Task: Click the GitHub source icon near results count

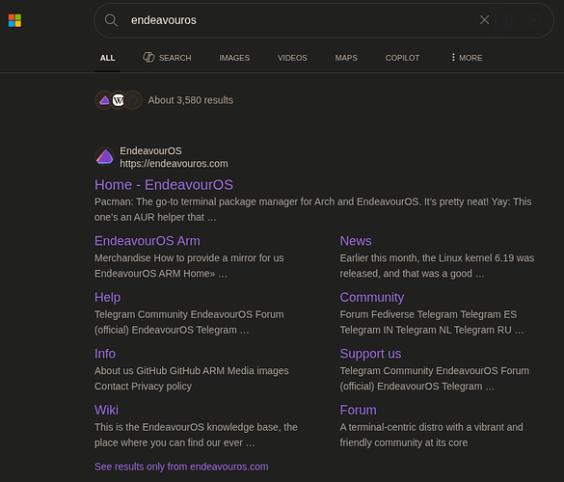Action: 133,100
